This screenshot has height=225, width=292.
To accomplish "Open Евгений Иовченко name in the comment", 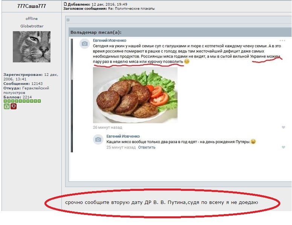I will [123, 136].
